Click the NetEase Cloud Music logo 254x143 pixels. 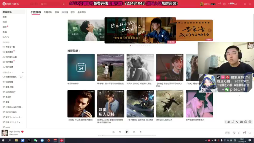[11, 4]
